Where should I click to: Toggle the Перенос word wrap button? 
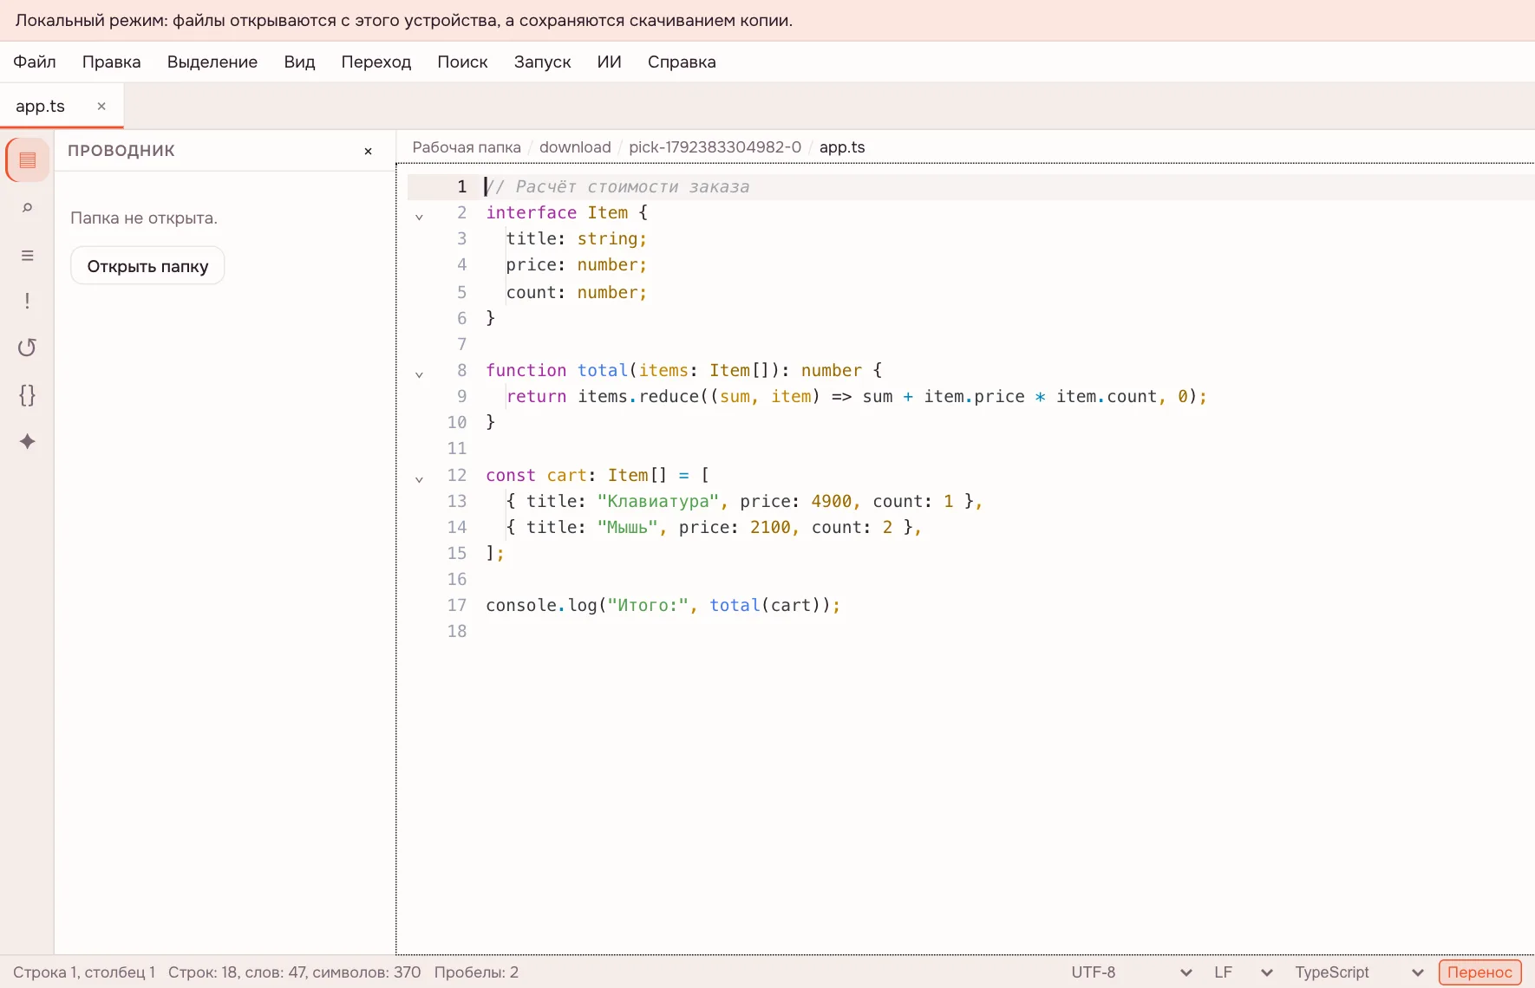click(x=1479, y=972)
